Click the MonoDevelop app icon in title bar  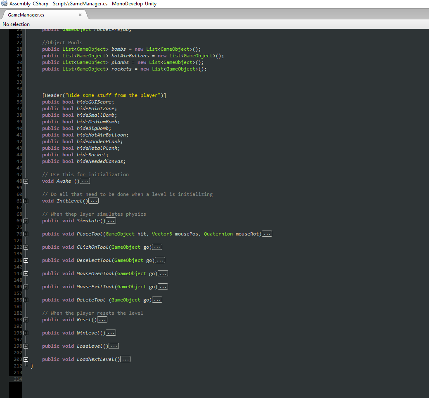[5, 4]
